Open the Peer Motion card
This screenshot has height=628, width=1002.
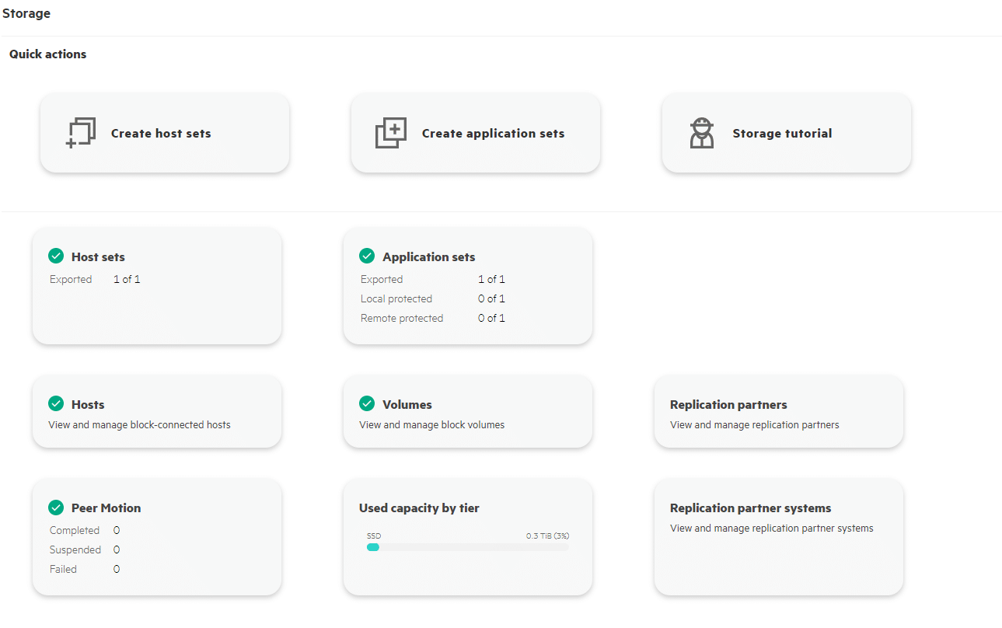click(x=156, y=536)
